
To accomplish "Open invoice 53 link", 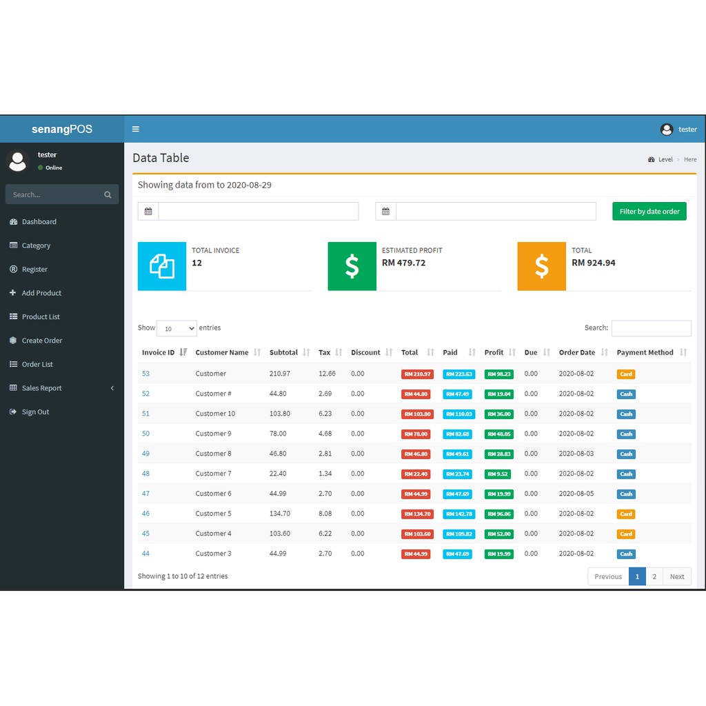I will tap(145, 374).
